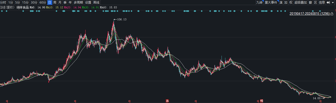Click the 区 range statistics icon
Viewport: 336px width, 103px height.
coord(315,3)
